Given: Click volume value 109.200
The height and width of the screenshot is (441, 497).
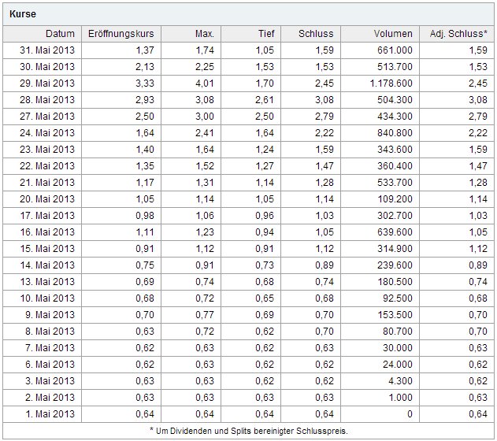Looking at the screenshot, I should [x=395, y=198].
